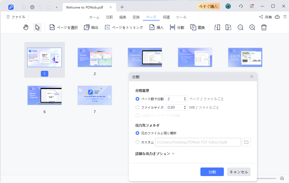Open the quick access dropdown arrow
This screenshot has height=183, width=289.
(x=57, y=7)
